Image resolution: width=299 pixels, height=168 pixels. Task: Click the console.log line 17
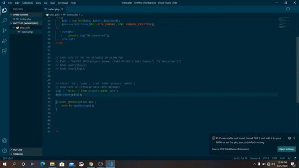click(x=88, y=35)
